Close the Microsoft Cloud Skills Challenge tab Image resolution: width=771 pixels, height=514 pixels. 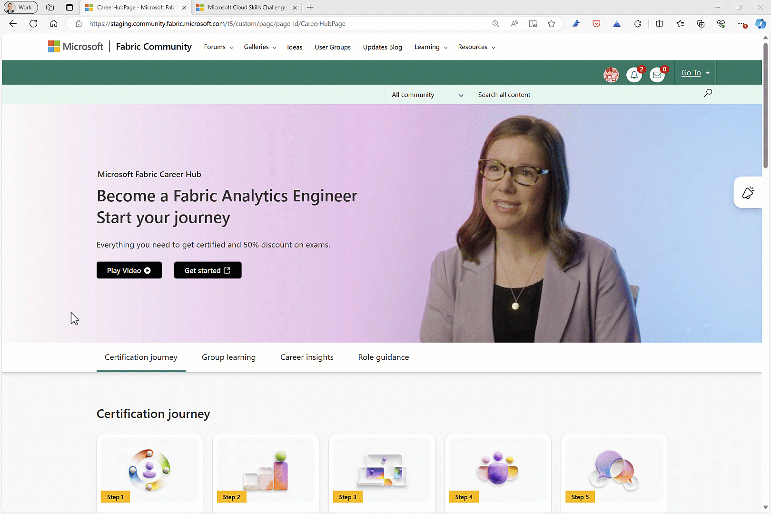[295, 8]
